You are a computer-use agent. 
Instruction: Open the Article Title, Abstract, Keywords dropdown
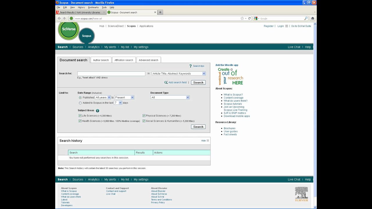179,73
